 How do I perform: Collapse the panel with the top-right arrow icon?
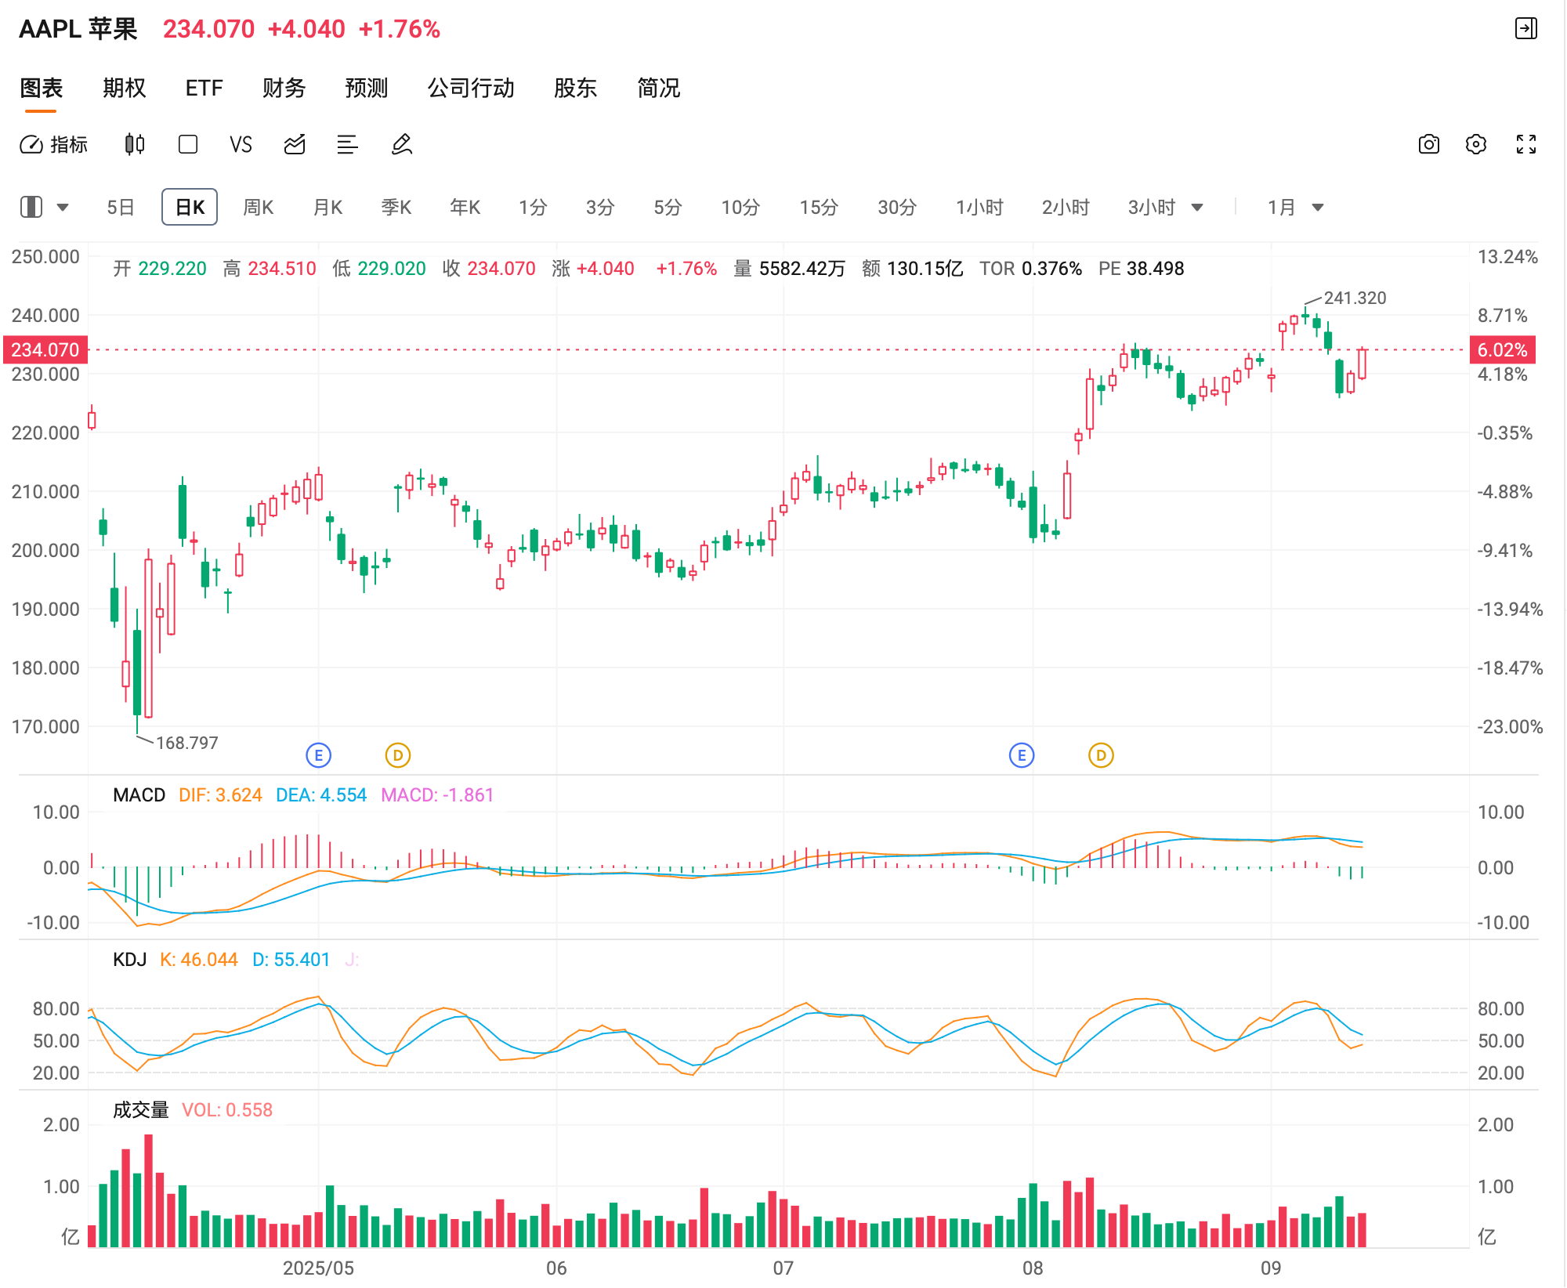1525,29
